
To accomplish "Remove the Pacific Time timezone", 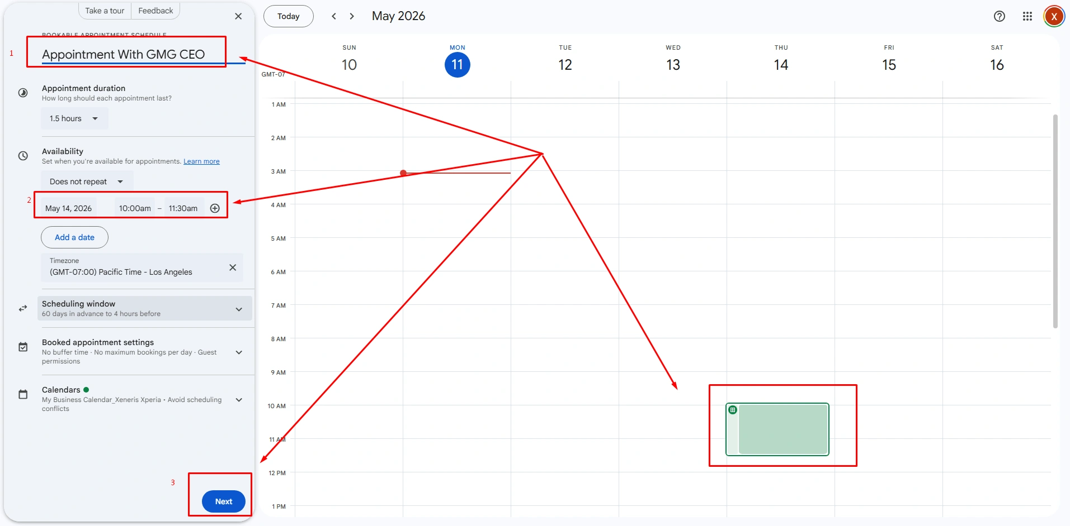I will [x=233, y=267].
